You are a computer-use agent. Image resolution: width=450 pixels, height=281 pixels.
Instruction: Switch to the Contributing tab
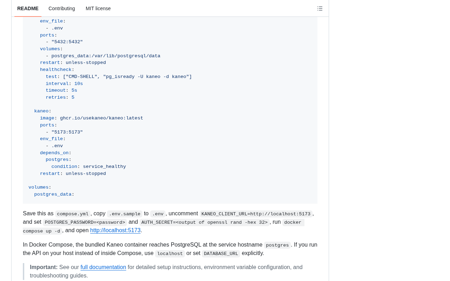point(62,8)
